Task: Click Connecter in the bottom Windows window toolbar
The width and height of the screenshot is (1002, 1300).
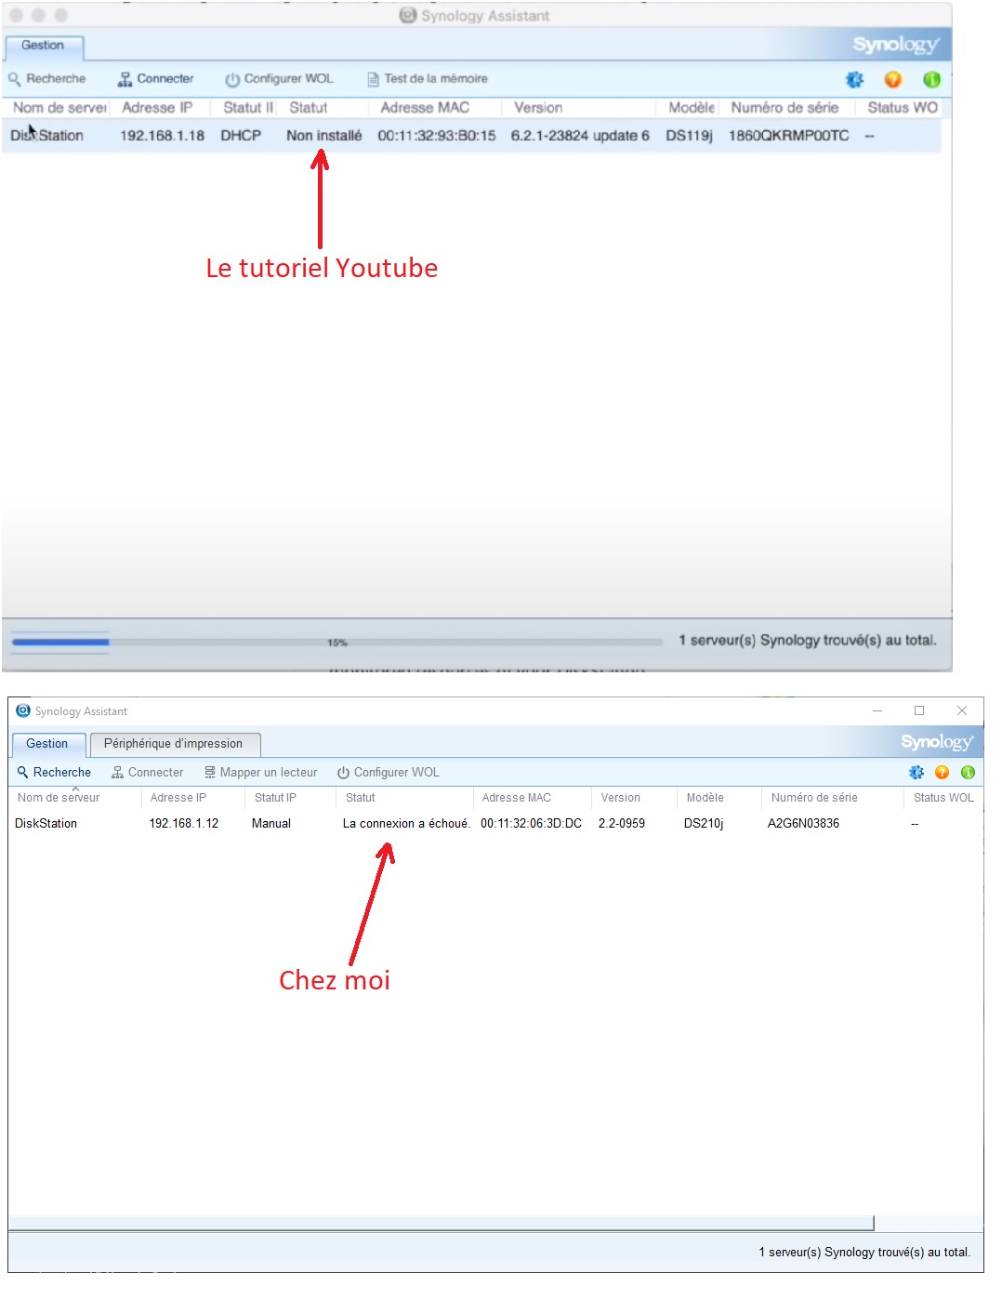Action: (147, 773)
